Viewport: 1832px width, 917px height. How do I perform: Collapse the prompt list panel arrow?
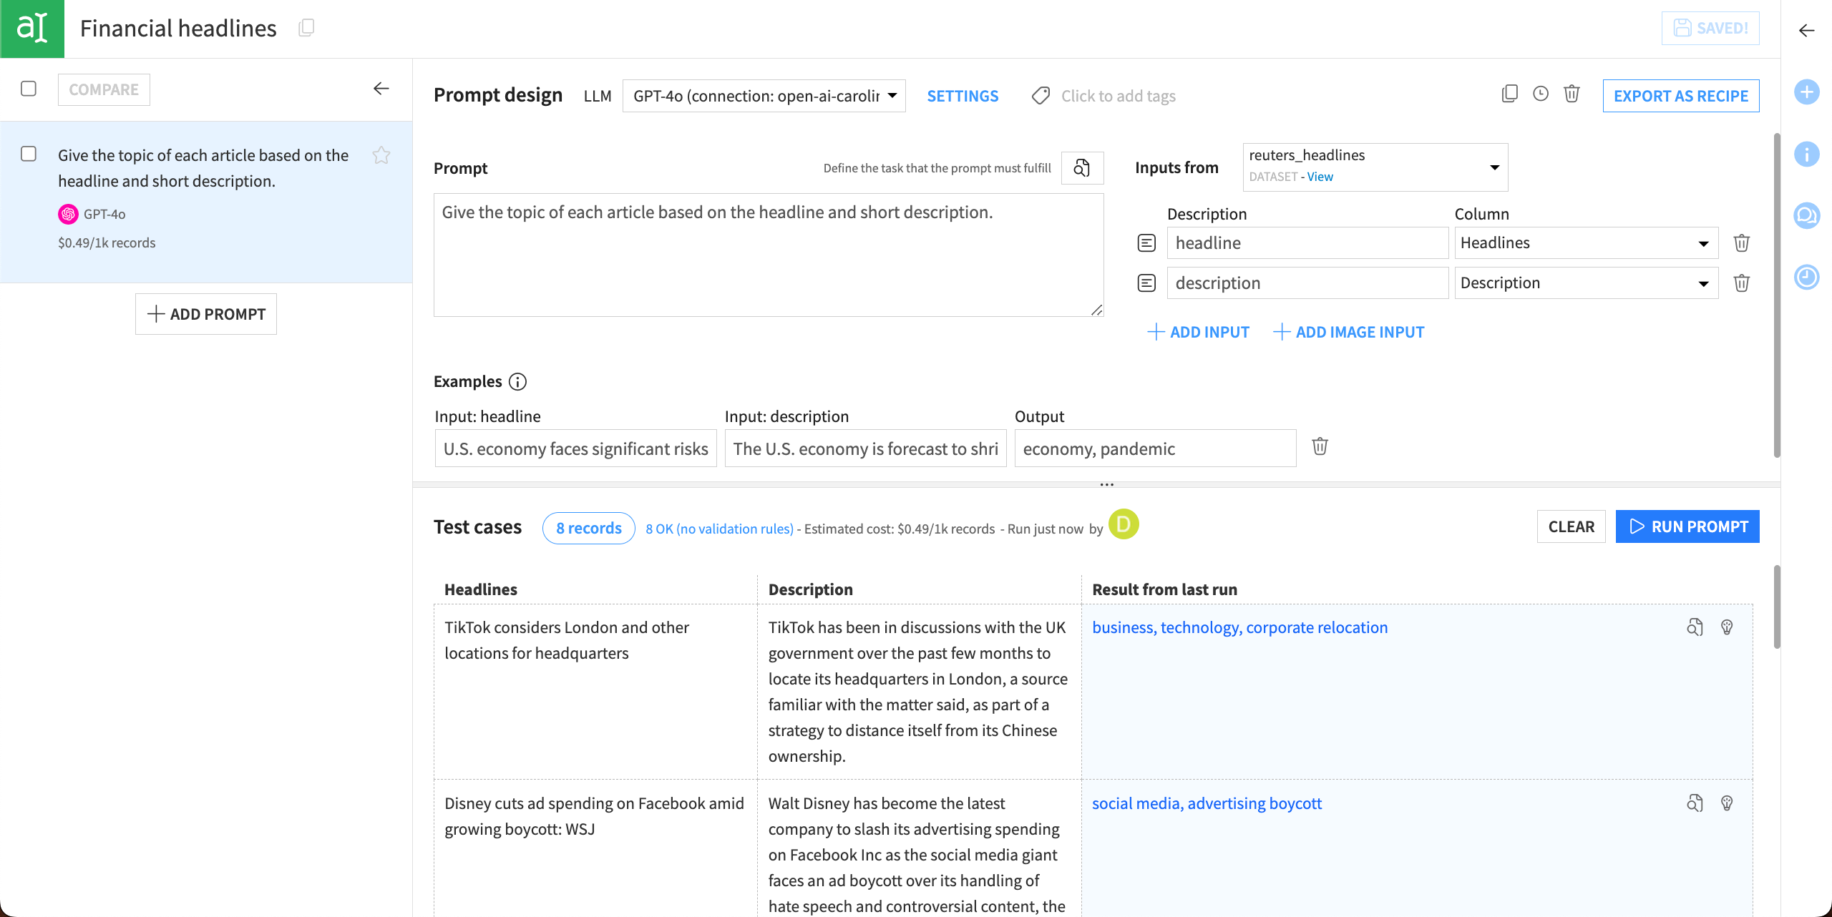pos(381,89)
